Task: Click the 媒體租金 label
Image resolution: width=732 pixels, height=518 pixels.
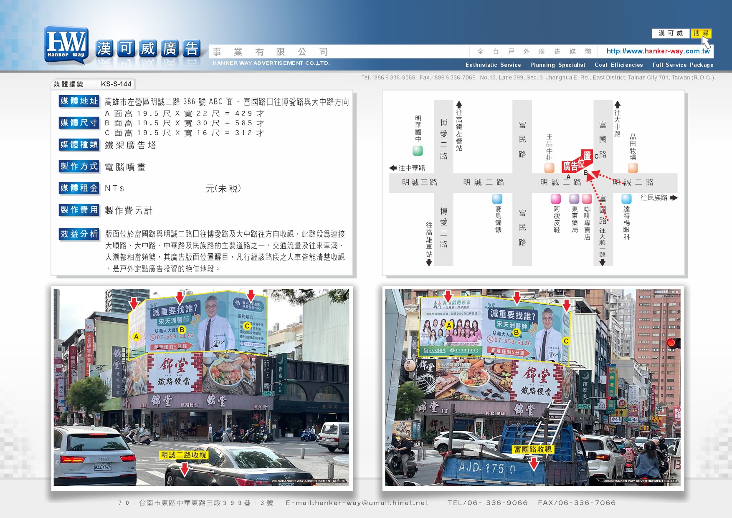Action: [79, 188]
